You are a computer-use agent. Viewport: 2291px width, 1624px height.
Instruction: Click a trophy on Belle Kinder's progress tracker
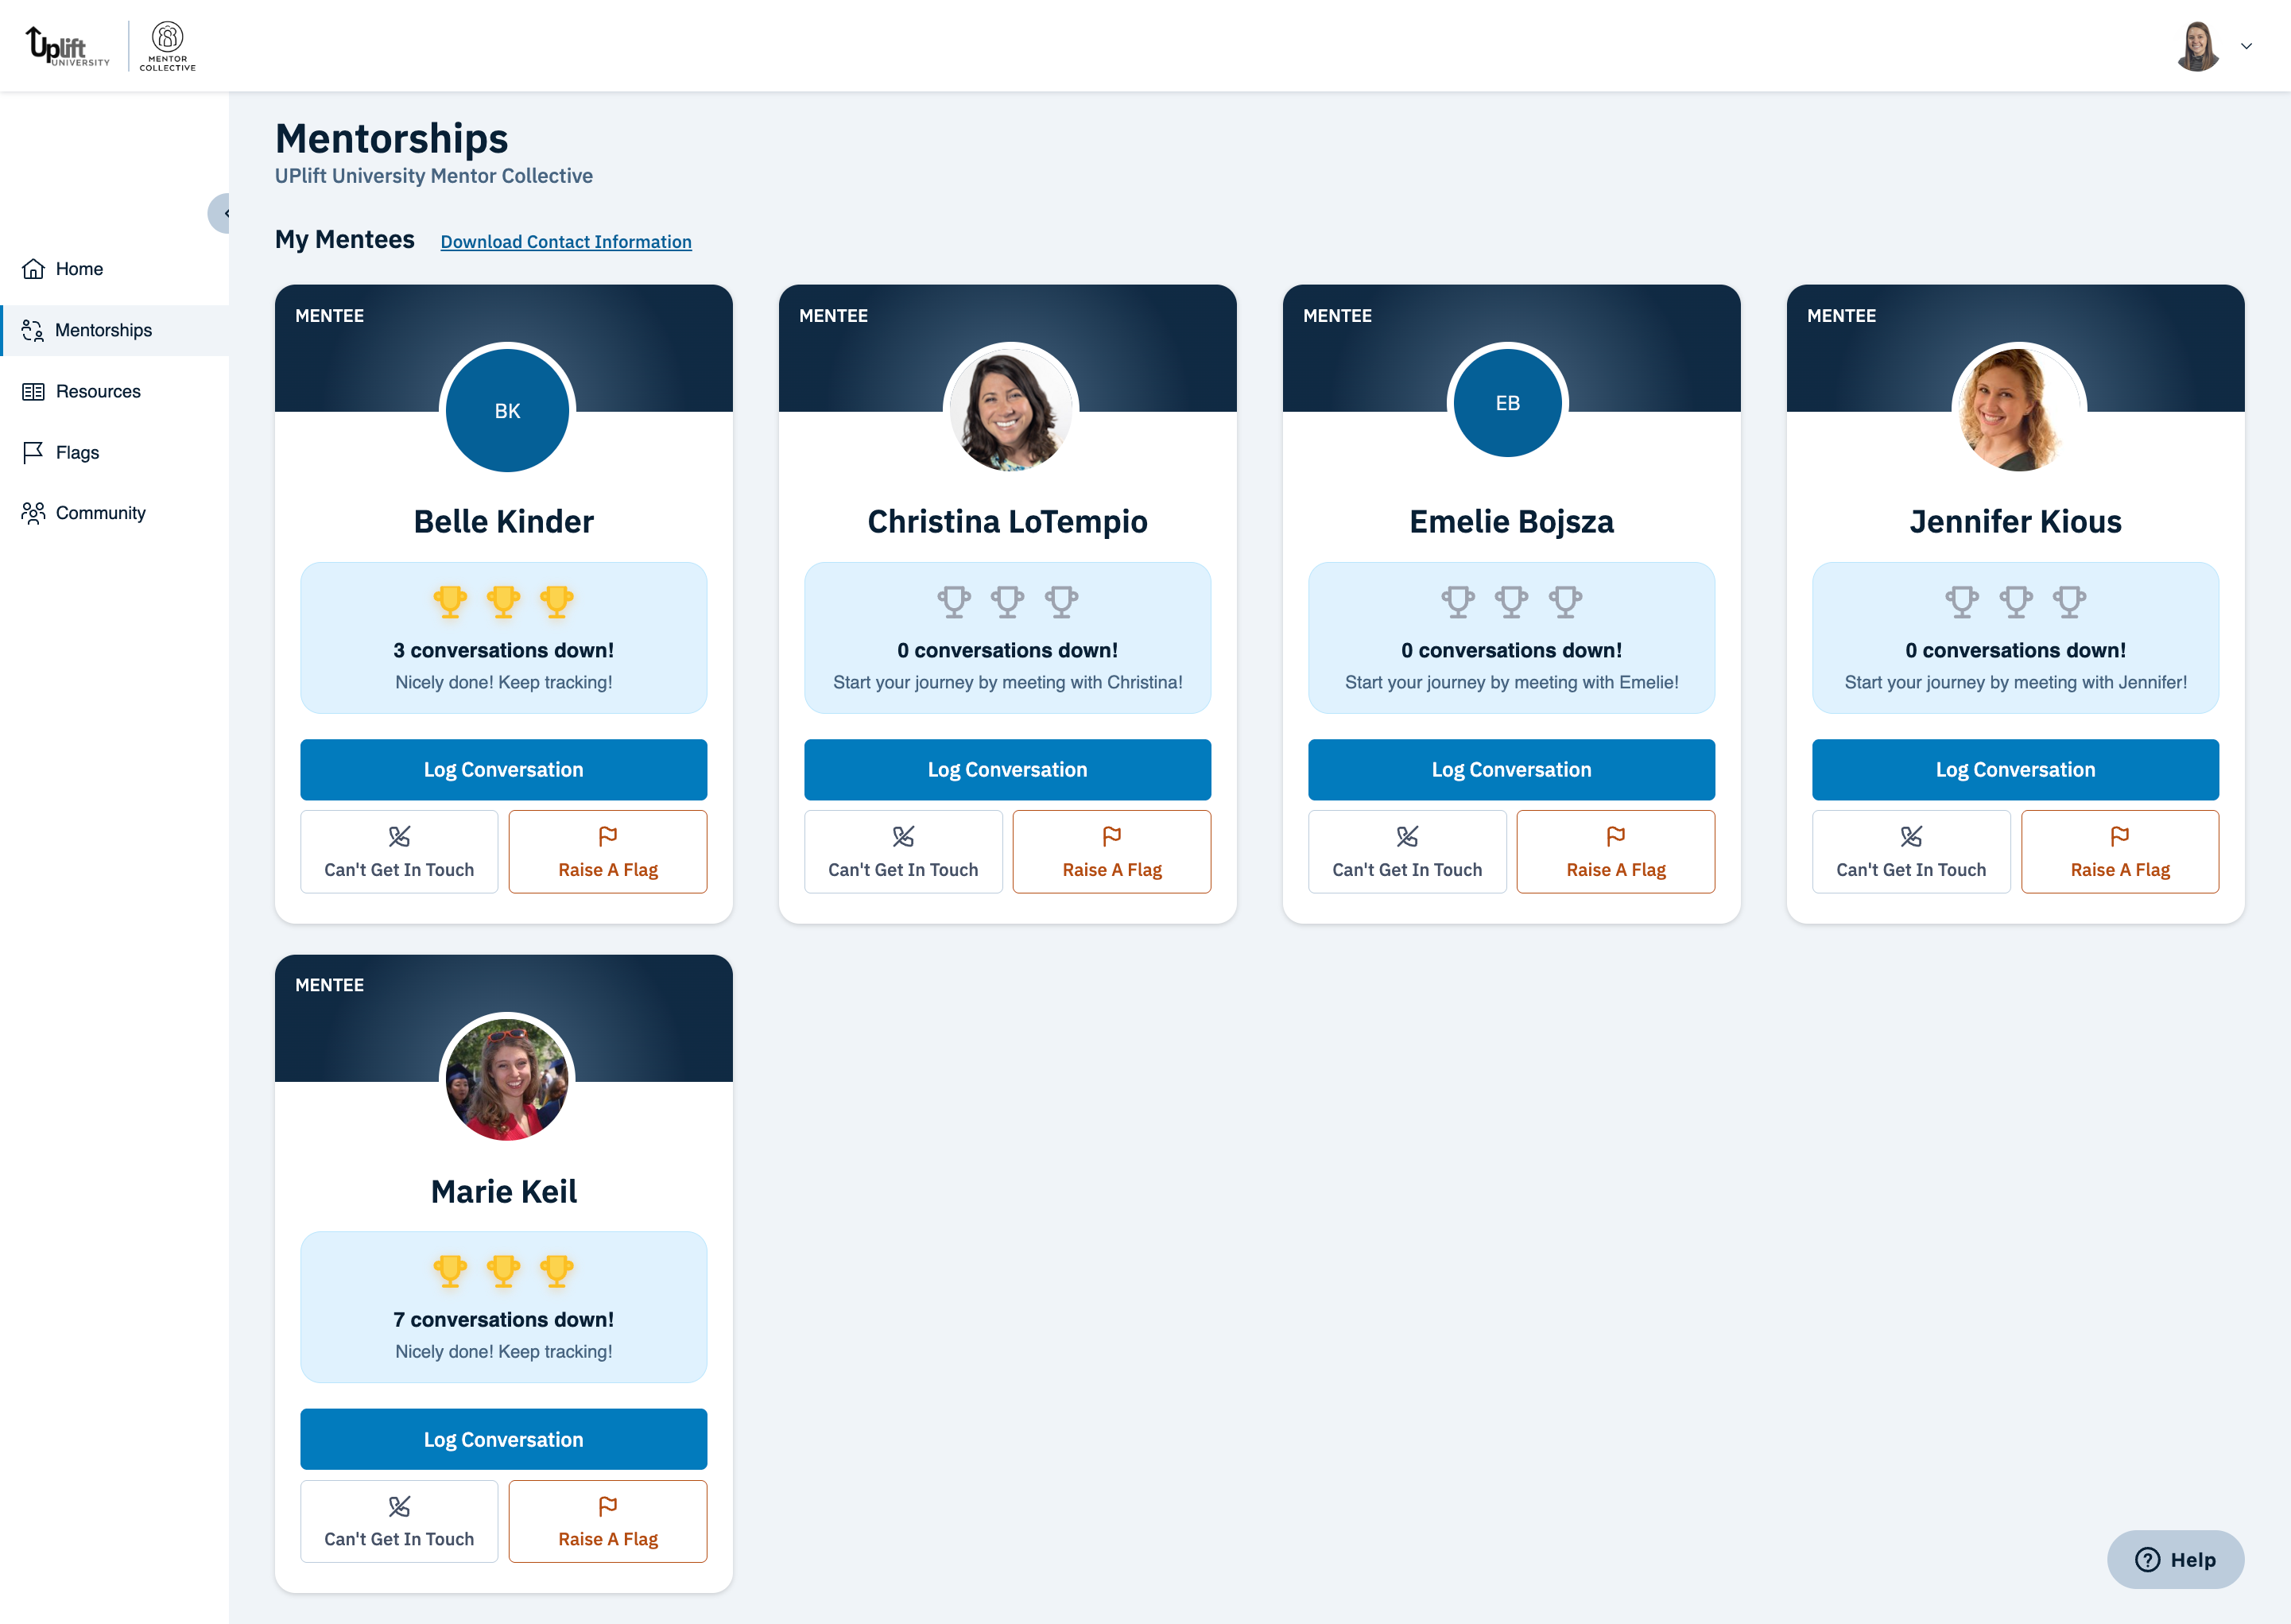coord(503,601)
